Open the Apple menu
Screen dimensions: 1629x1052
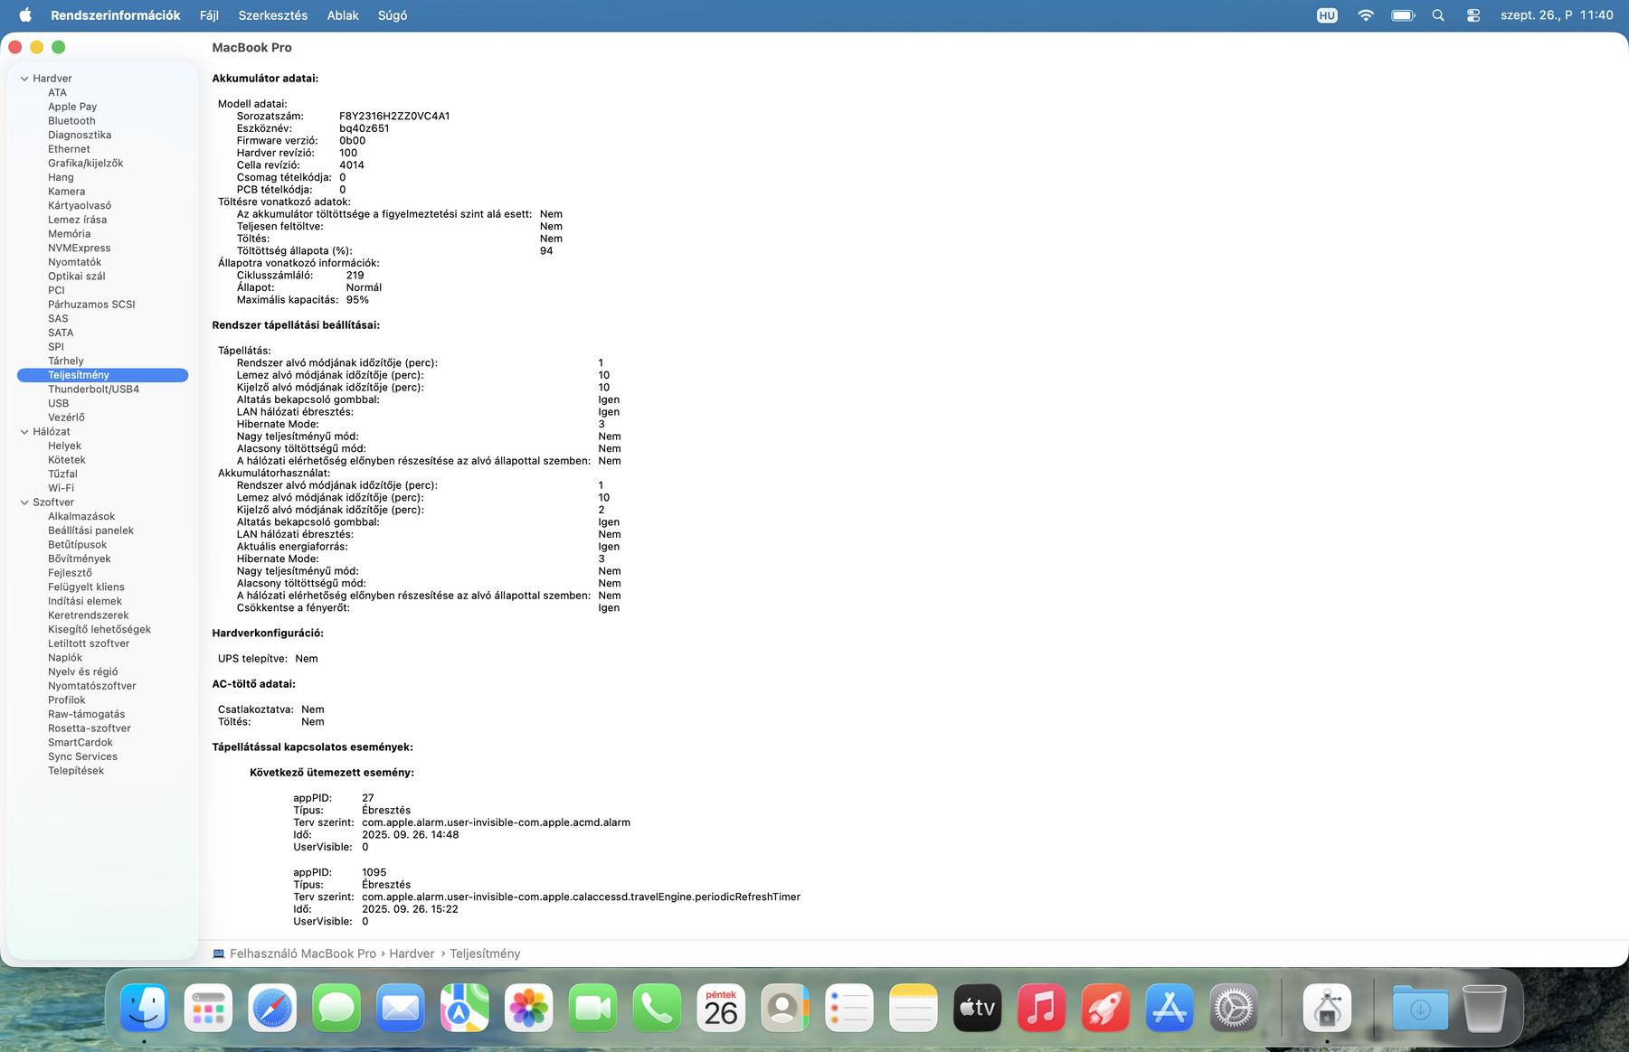pos(25,15)
